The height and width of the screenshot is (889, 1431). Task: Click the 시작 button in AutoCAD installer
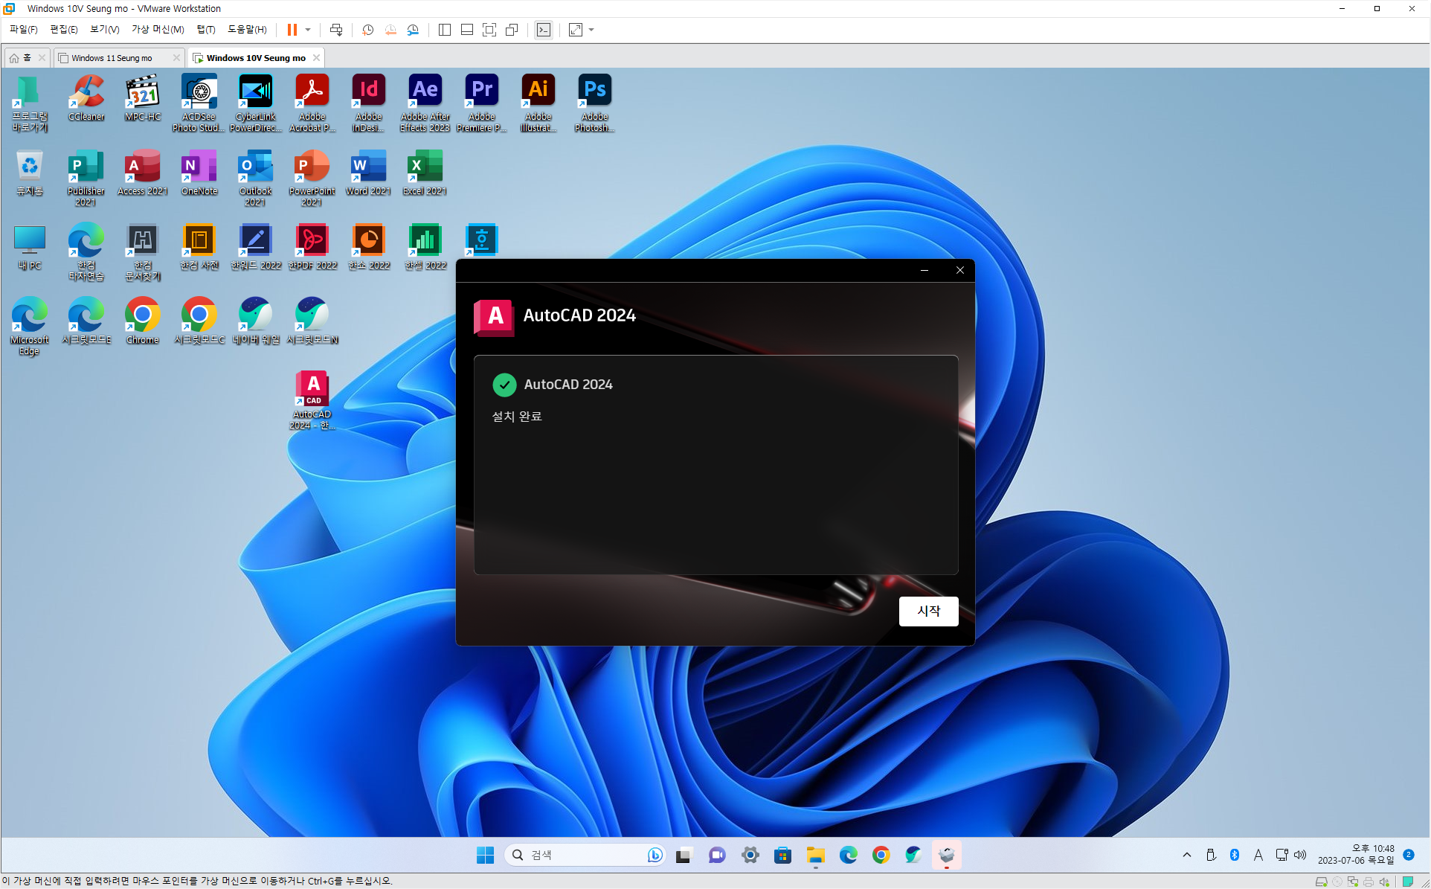tap(927, 611)
